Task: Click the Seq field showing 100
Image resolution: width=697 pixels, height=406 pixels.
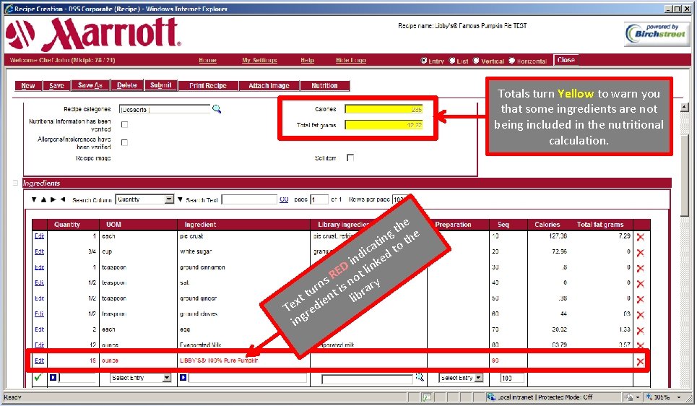Action: pos(512,378)
